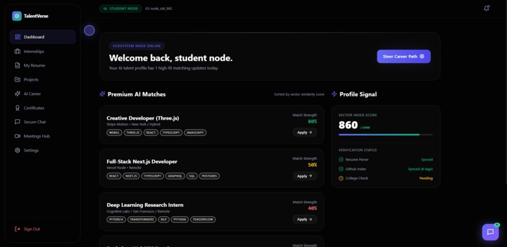Open the floating AI chat button

[x=490, y=232]
